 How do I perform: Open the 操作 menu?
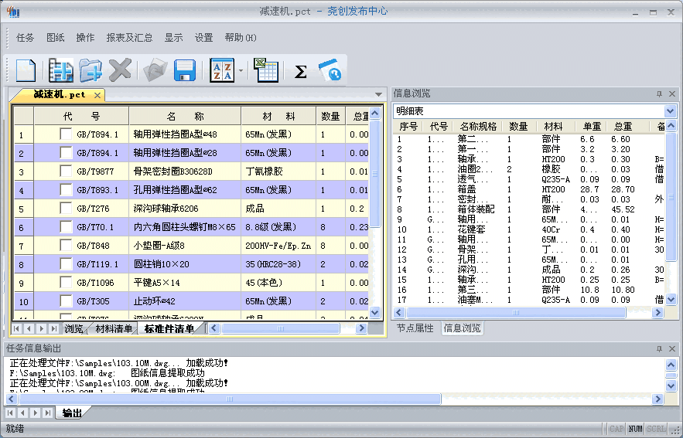85,38
